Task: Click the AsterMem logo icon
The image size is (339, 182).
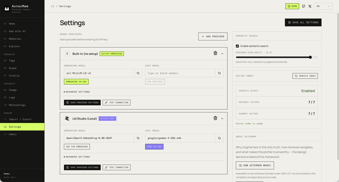Action: coord(7,8)
